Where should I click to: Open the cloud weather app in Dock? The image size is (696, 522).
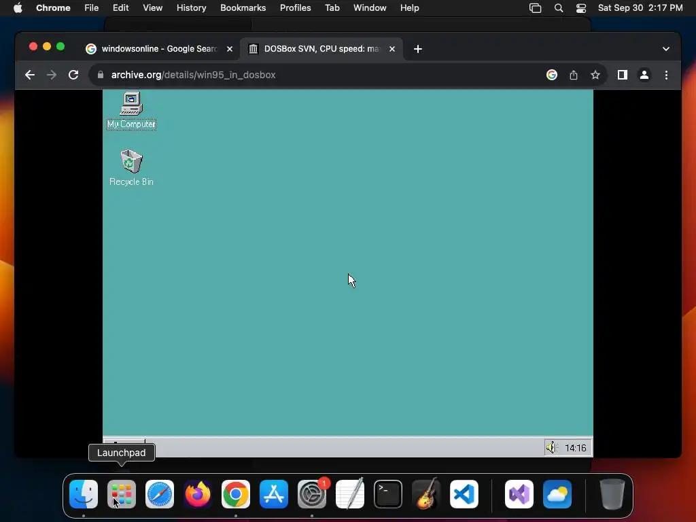557,494
